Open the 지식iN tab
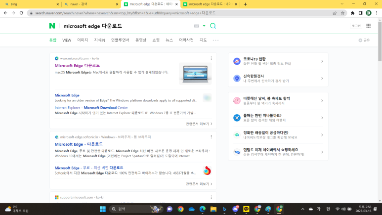Image resolution: width=382 pixels, height=215 pixels. click(99, 40)
